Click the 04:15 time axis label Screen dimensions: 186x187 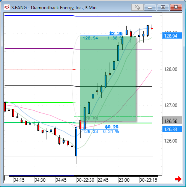(x=19, y=180)
